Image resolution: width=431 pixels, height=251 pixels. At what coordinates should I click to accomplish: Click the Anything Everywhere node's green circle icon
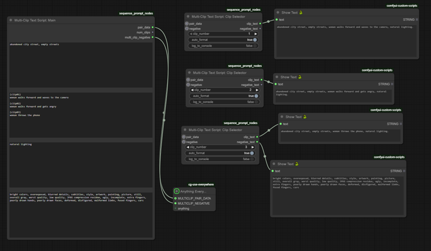pyautogui.click(x=177, y=191)
